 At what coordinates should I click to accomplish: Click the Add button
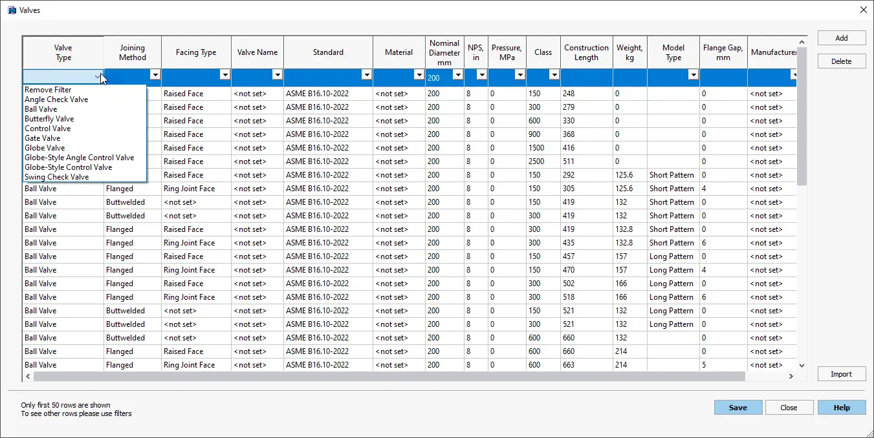pos(841,37)
